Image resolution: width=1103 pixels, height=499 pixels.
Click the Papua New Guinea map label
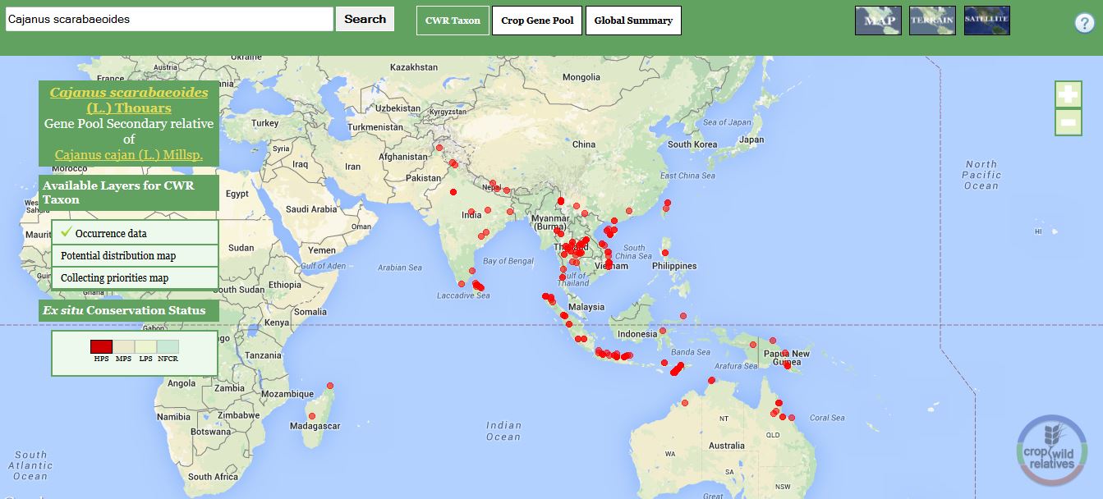coord(787,359)
